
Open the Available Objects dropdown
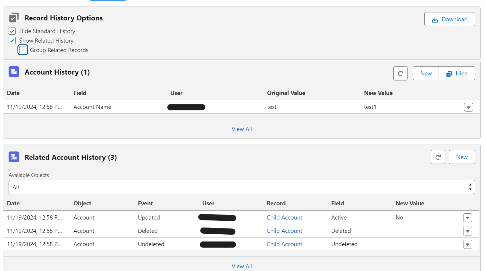pos(241,187)
